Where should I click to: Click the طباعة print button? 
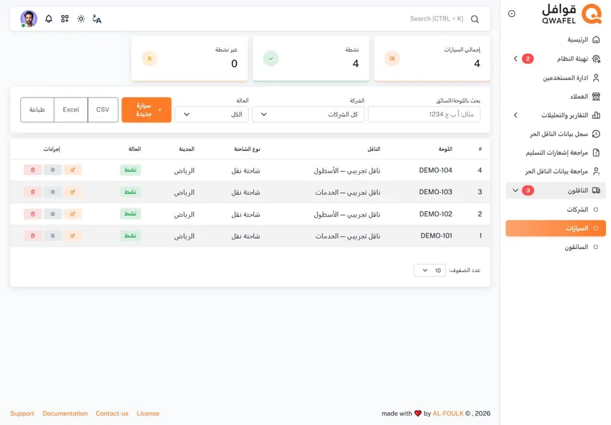tap(37, 110)
